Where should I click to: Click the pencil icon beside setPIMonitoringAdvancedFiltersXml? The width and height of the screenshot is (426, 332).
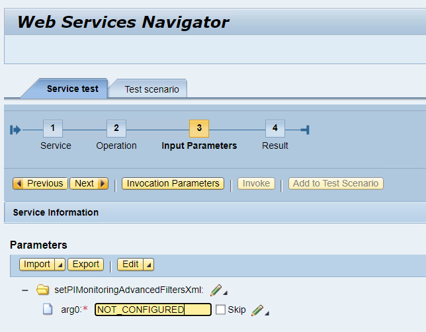click(216, 290)
